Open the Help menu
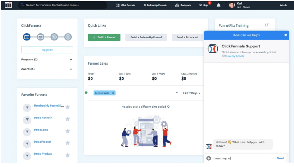This screenshot has width=294, height=167. click(204, 5)
